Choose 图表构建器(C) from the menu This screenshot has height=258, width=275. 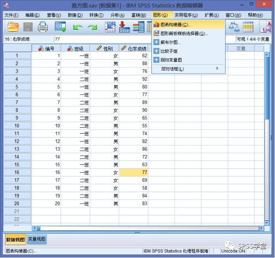tap(189, 25)
